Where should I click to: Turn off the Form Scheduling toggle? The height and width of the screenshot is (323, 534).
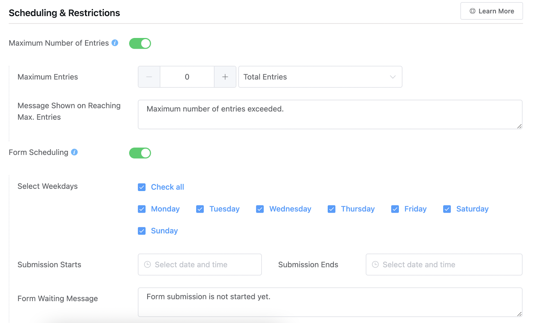coord(140,153)
